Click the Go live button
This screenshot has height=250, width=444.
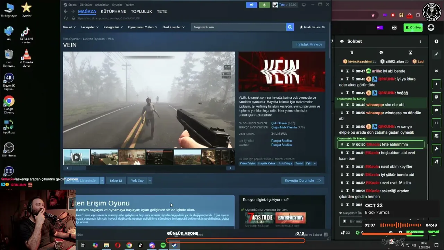tap(413, 27)
